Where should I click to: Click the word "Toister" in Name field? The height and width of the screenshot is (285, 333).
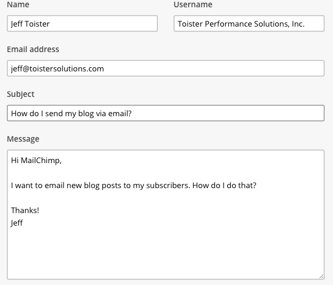click(x=37, y=24)
